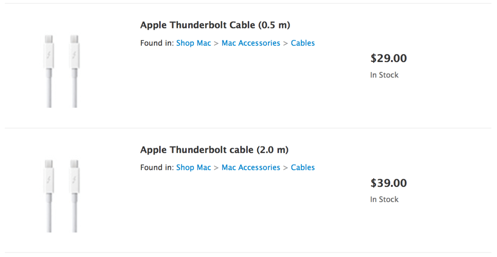Click the Cables link for the 2.0 m cable

303,168
